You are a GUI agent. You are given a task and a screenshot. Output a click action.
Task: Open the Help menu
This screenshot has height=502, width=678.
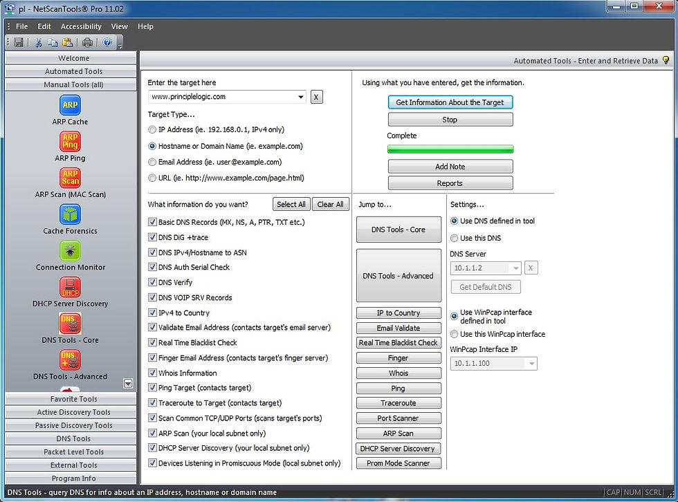tap(145, 26)
